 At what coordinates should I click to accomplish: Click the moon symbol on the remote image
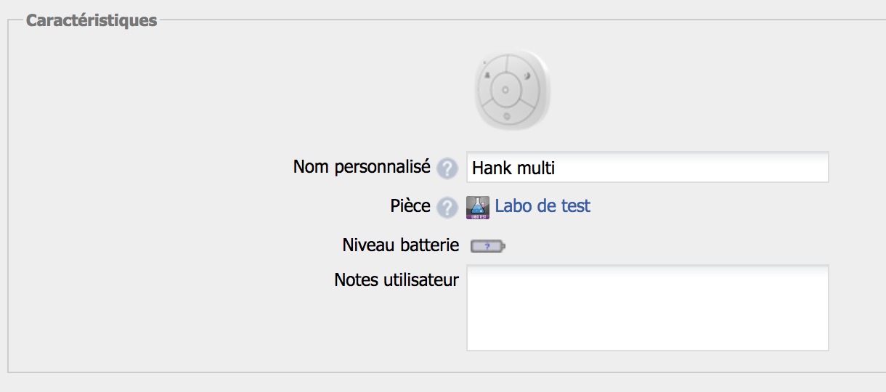coord(527,75)
